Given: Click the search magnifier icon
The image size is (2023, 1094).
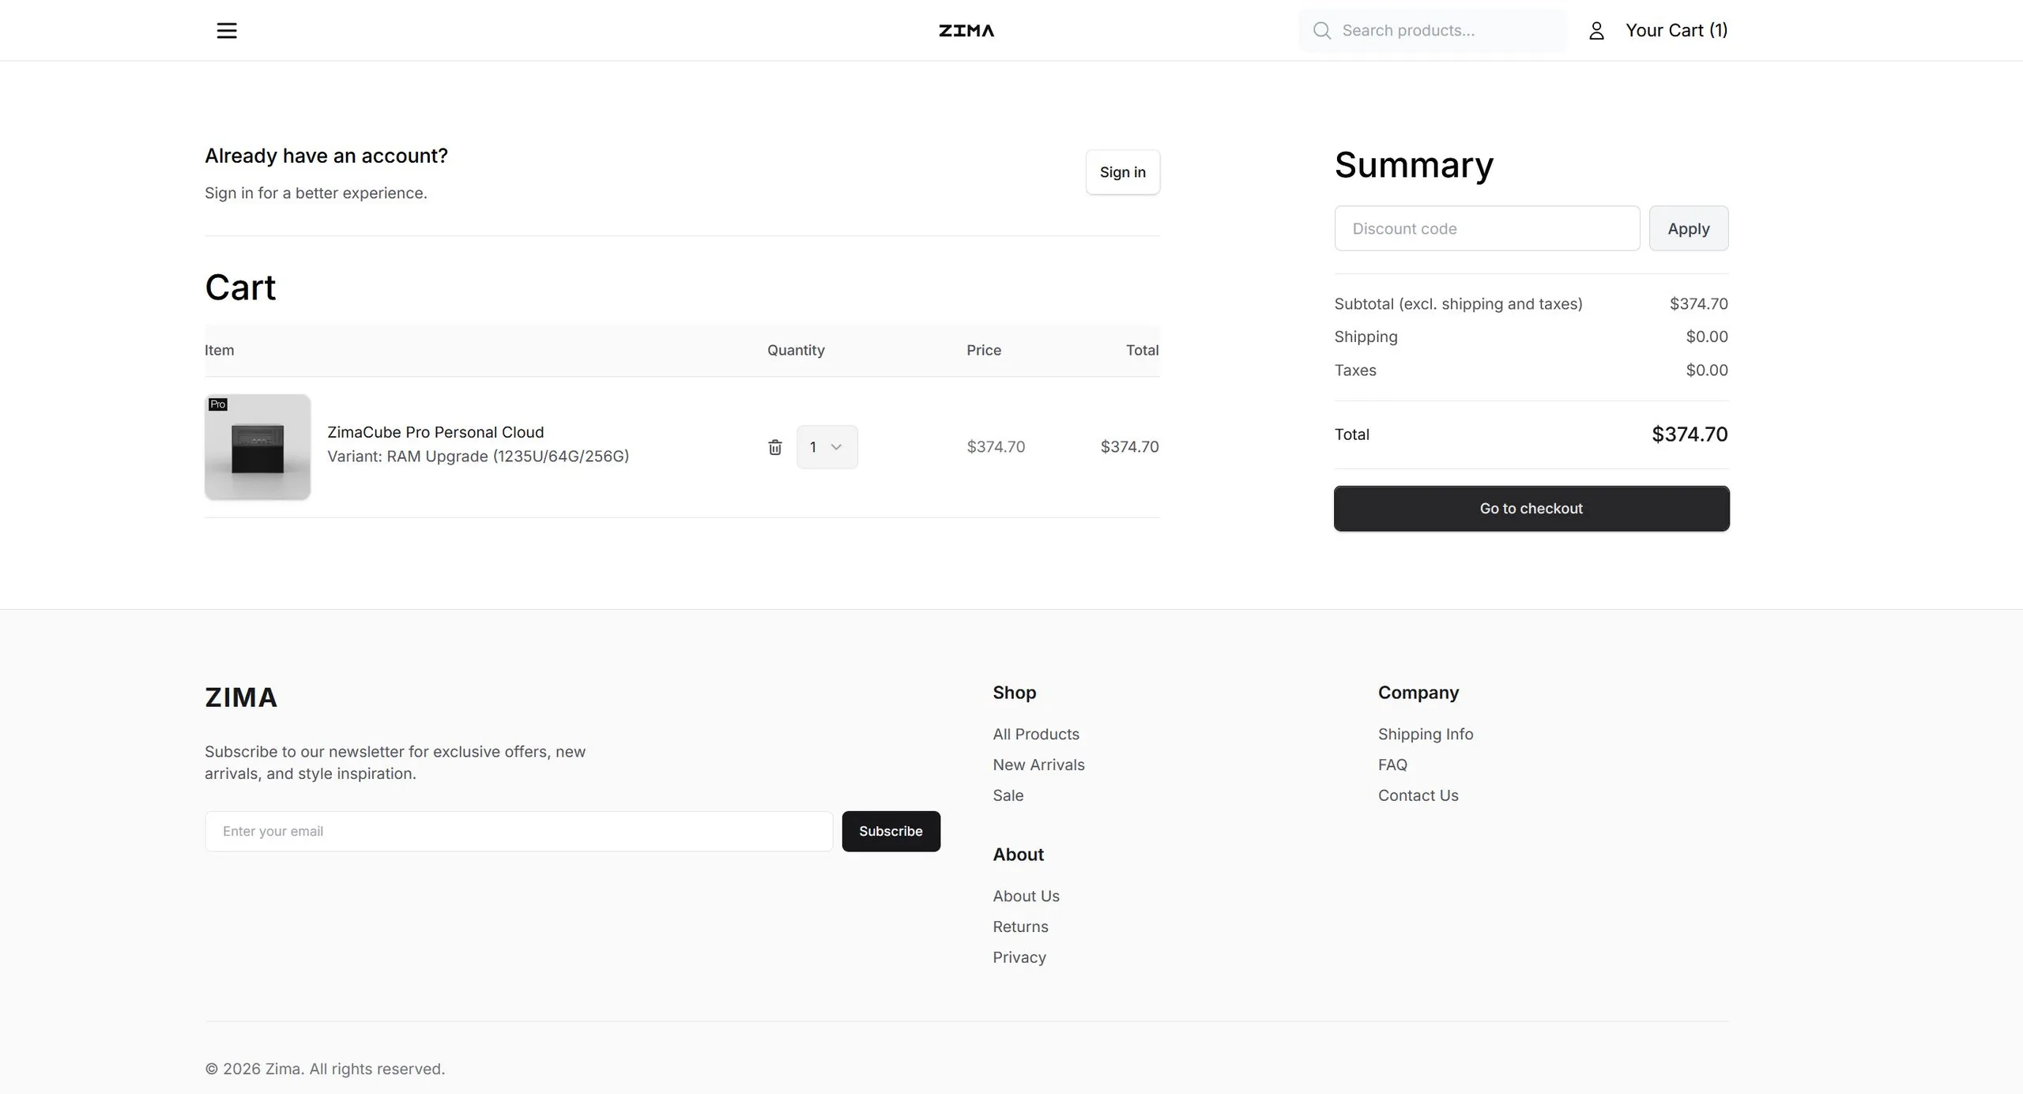Looking at the screenshot, I should point(1321,31).
